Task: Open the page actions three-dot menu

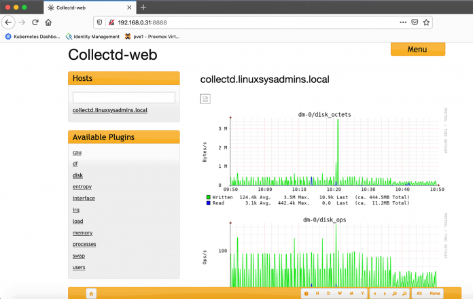Action: click(x=403, y=22)
